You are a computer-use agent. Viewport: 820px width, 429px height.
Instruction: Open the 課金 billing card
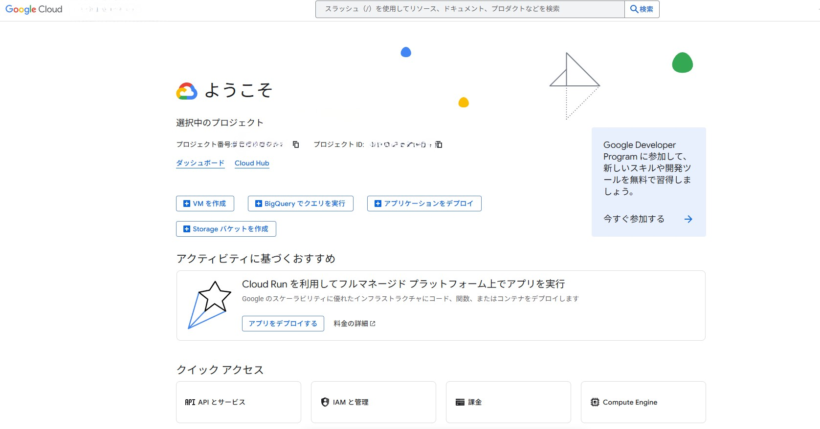[508, 402]
